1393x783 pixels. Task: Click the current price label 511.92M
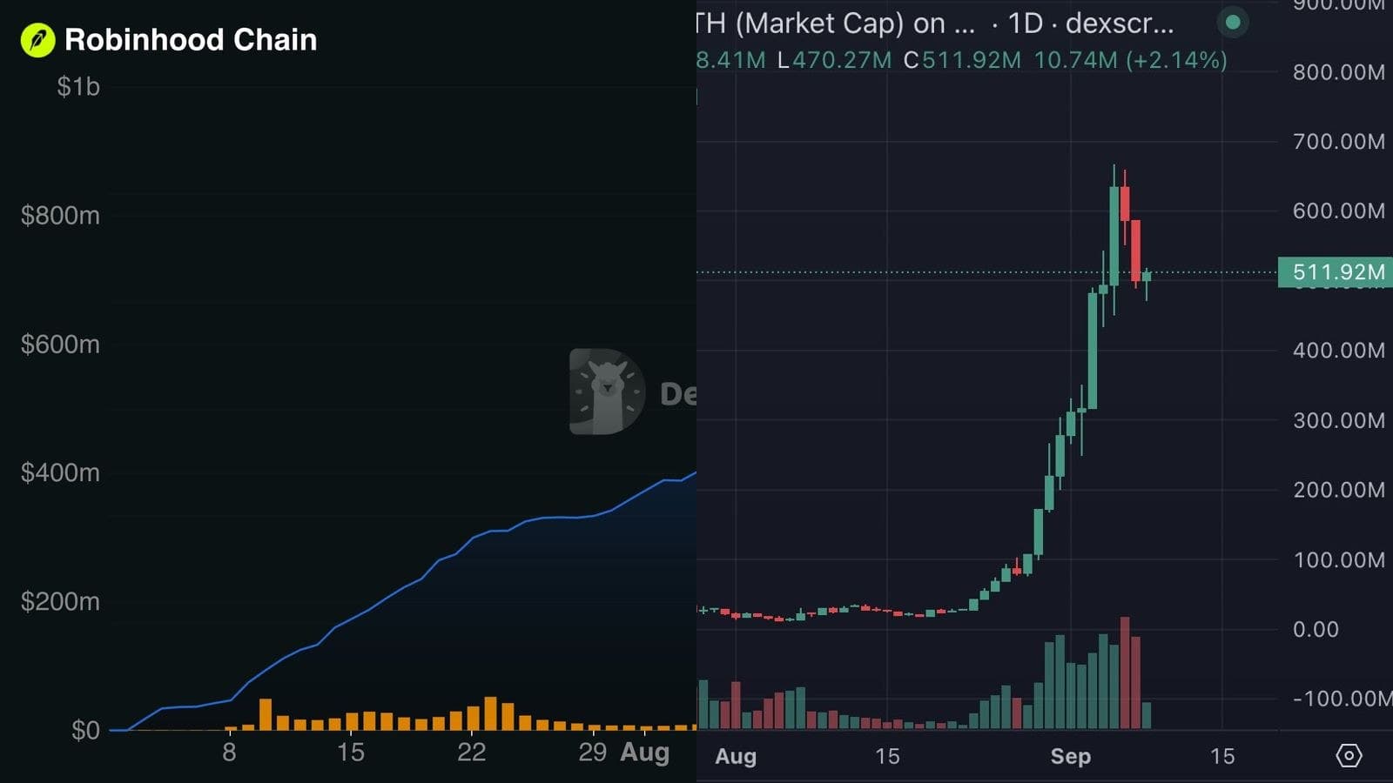click(x=1336, y=272)
